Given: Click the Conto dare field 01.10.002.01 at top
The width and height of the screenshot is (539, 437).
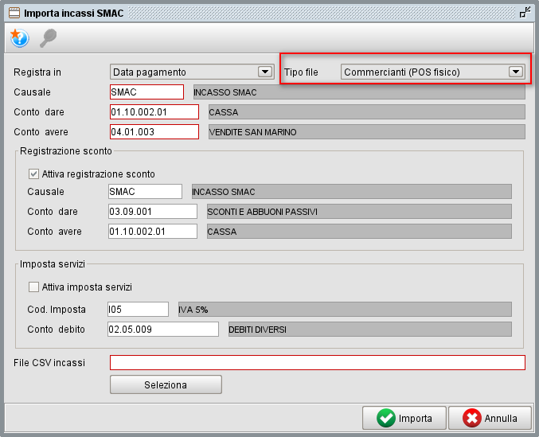Looking at the screenshot, I should (154, 112).
